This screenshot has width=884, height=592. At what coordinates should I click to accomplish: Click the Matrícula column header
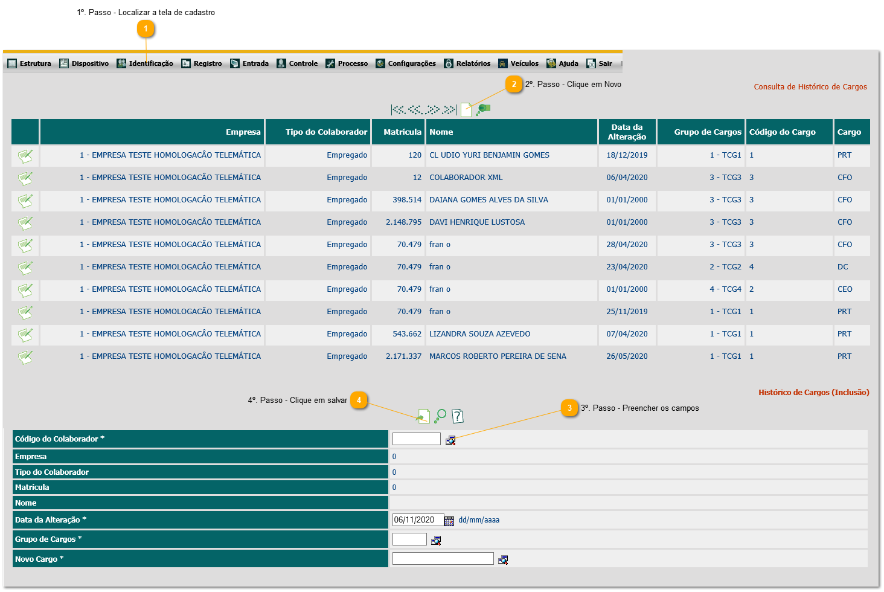pos(398,132)
